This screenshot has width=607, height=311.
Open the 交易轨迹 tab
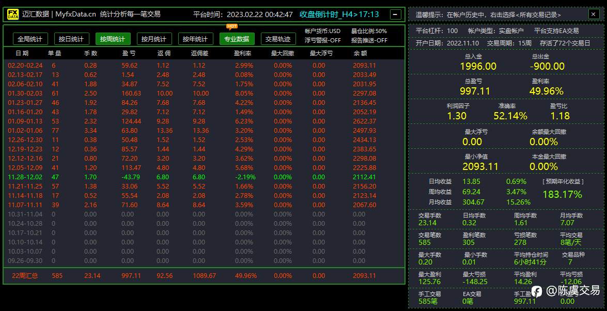tap(278, 39)
